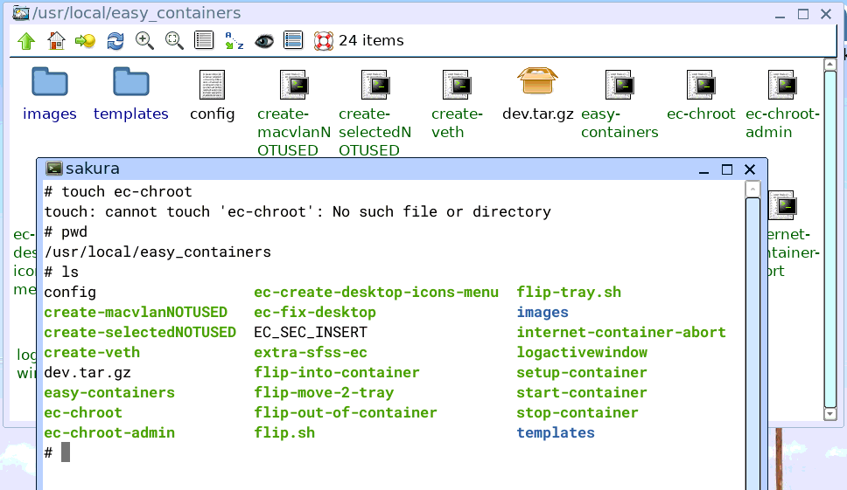Open the home folder icon in toolbar

point(56,41)
